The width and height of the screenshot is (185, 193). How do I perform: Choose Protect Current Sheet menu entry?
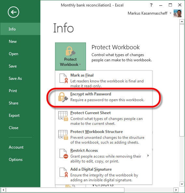pos(104,118)
